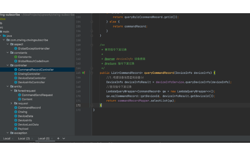Fold the Javadoc comment at line 159
This screenshot has width=250, height=156.
[92, 45]
